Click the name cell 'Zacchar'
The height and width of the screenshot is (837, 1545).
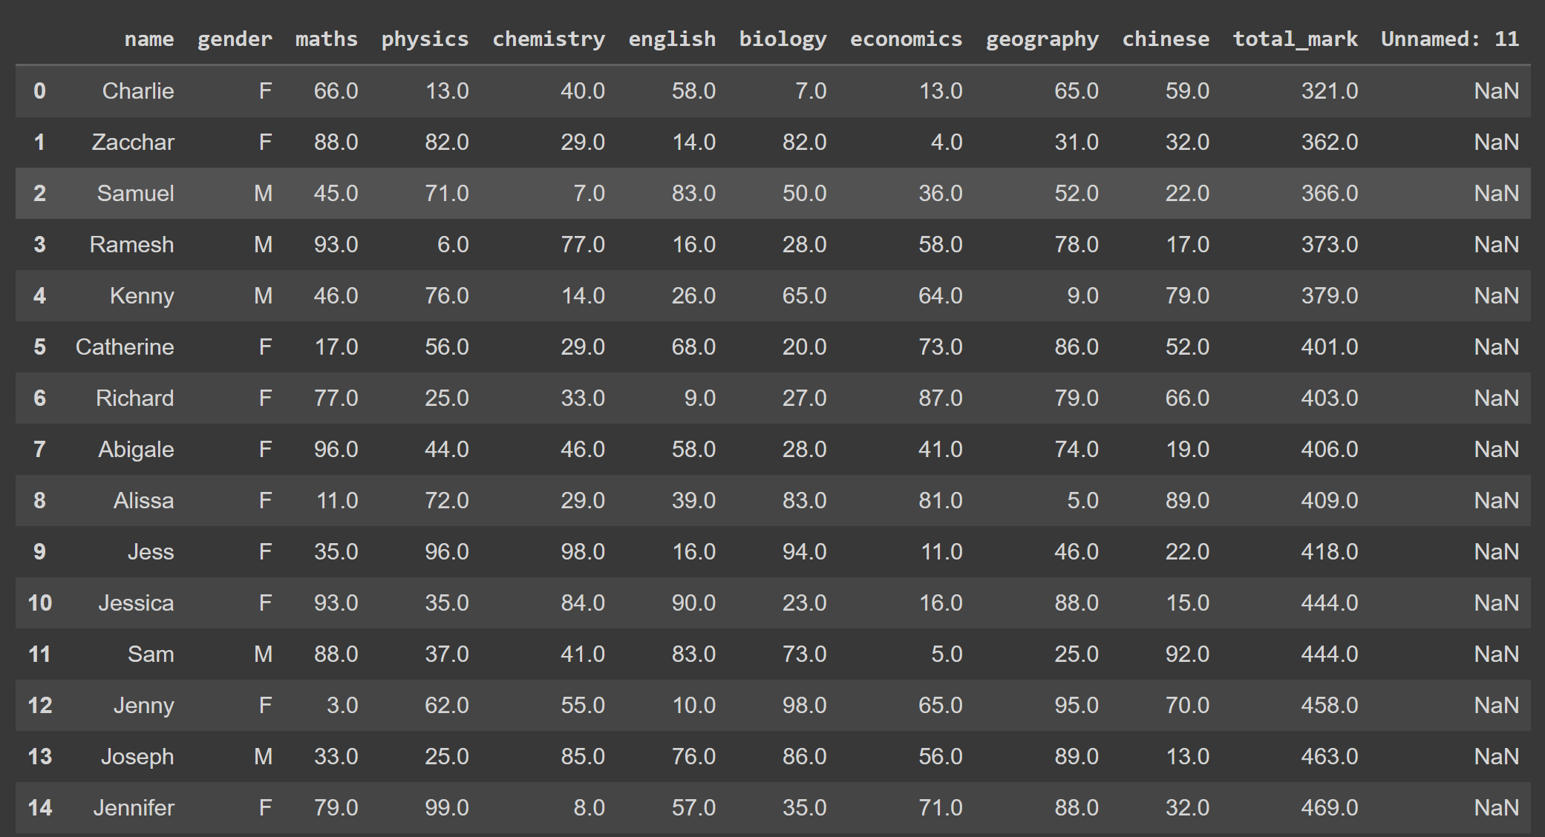(x=133, y=142)
